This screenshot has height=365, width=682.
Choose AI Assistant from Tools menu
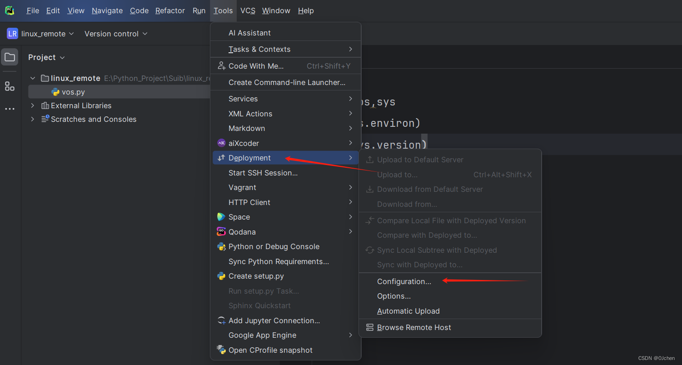click(286, 33)
